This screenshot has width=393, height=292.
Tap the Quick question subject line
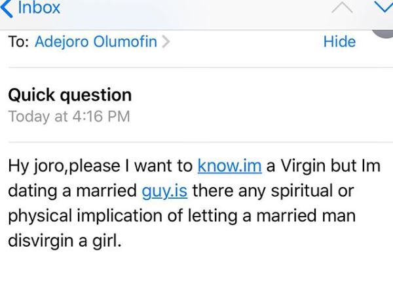69,94
